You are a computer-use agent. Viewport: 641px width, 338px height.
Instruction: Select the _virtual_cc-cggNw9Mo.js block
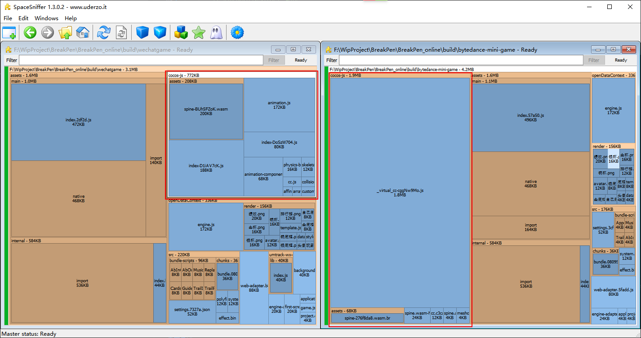[400, 192]
